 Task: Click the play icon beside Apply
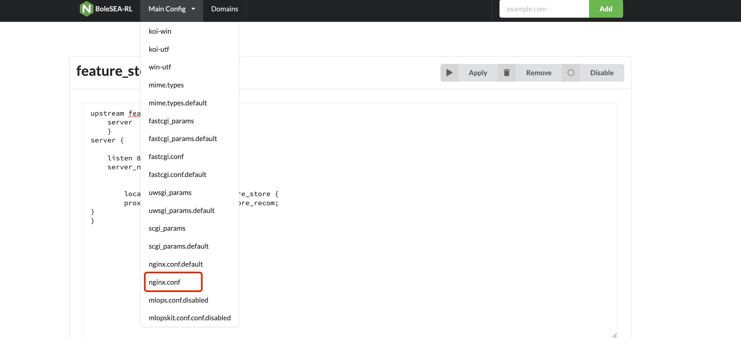(449, 73)
